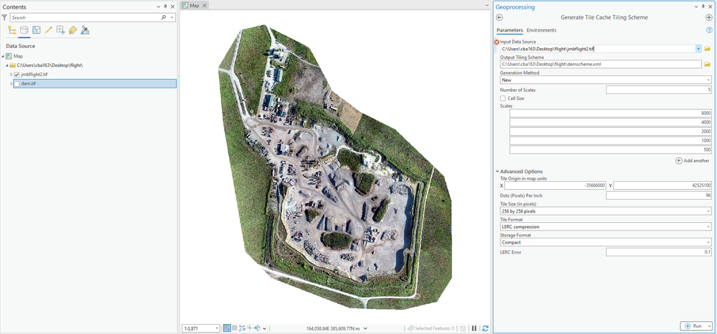Browse for Output Tiling Scheme folder
The height and width of the screenshot is (334, 717).
(707, 65)
